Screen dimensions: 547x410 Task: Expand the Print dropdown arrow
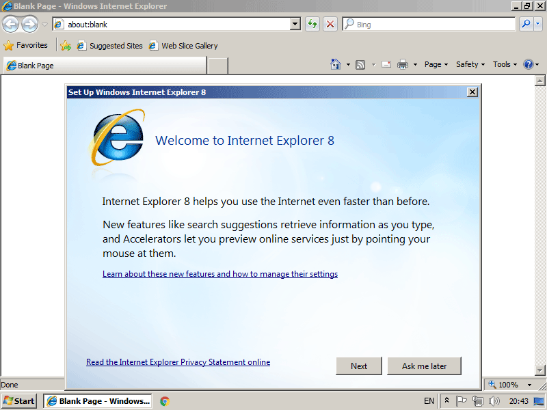coord(415,64)
